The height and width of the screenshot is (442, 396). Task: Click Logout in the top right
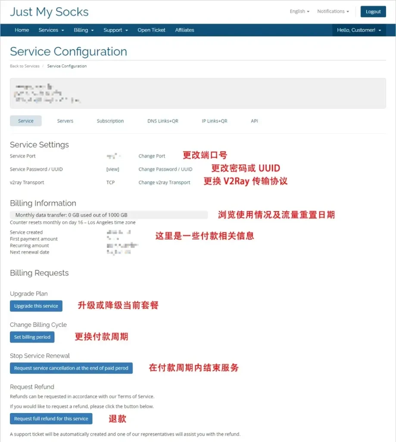373,12
